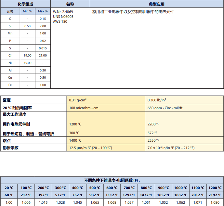Screen dimensions: 224x206
Task: Click the 化学组成 table header
Action: pos(25,4)
